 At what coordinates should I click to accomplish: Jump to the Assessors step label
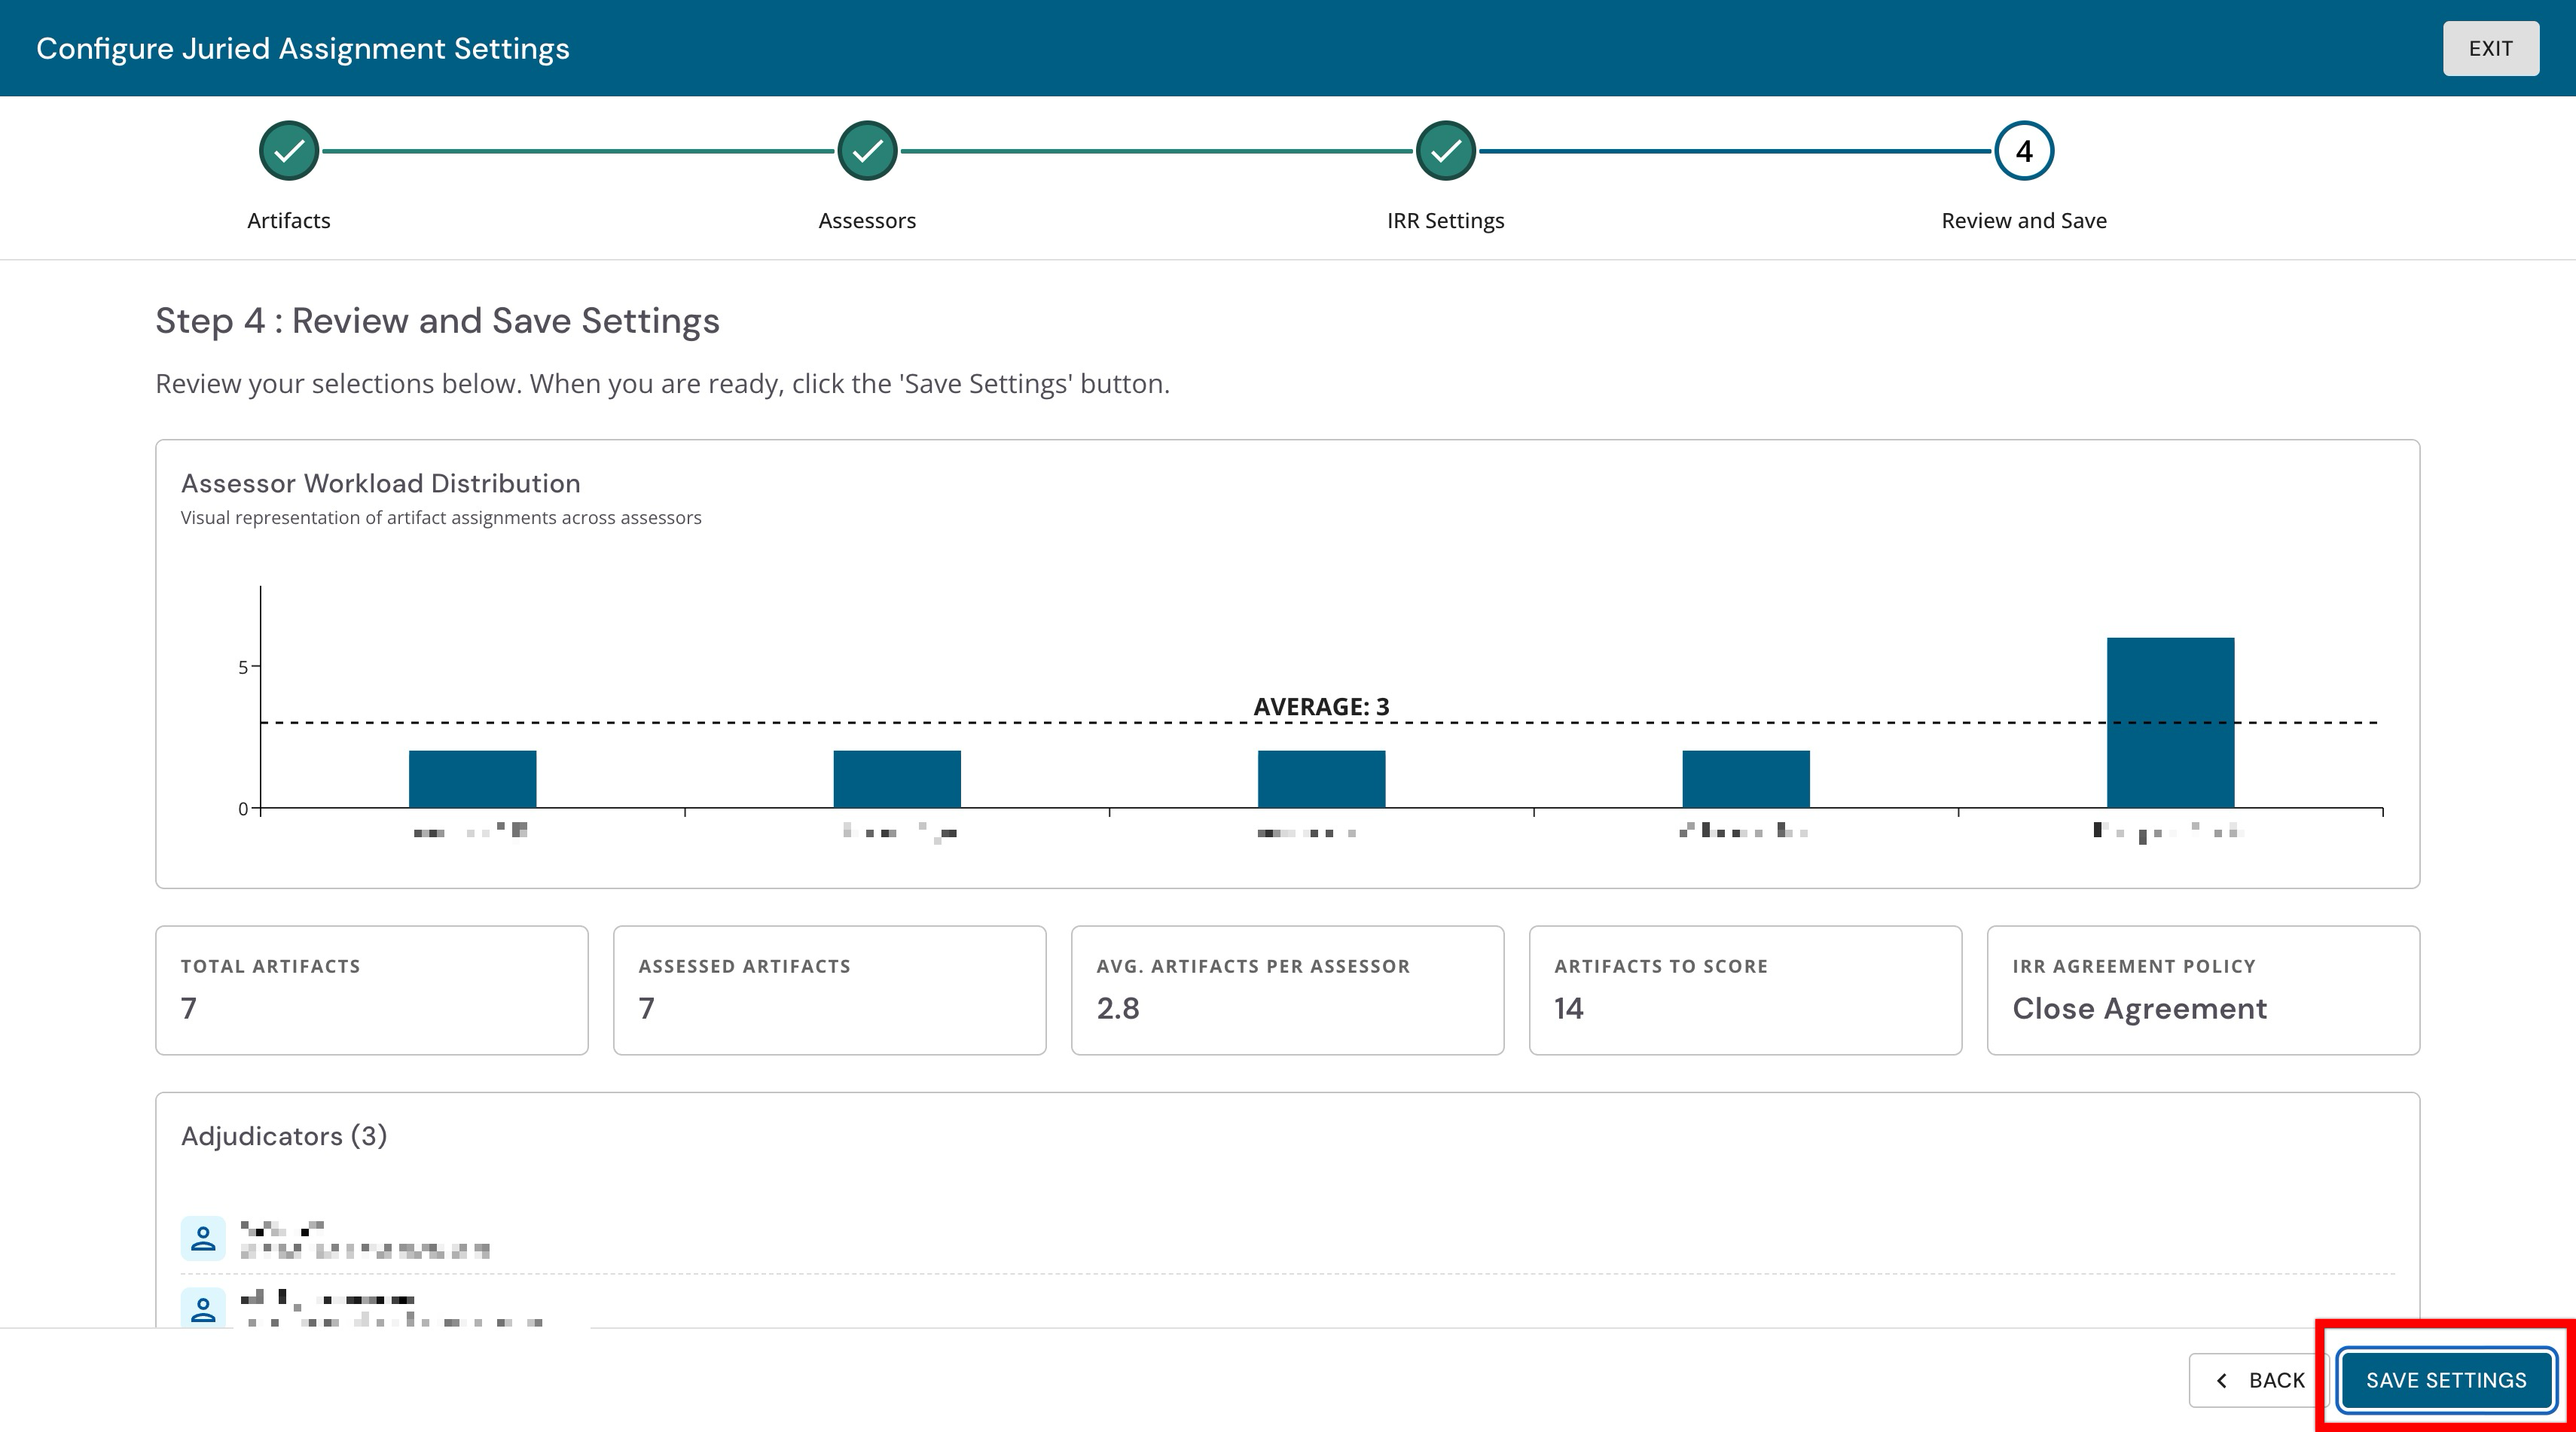(x=867, y=221)
